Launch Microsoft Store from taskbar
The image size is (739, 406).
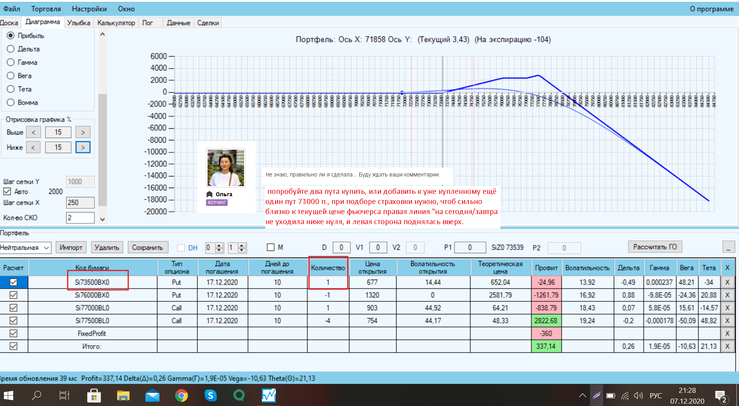pos(94,396)
